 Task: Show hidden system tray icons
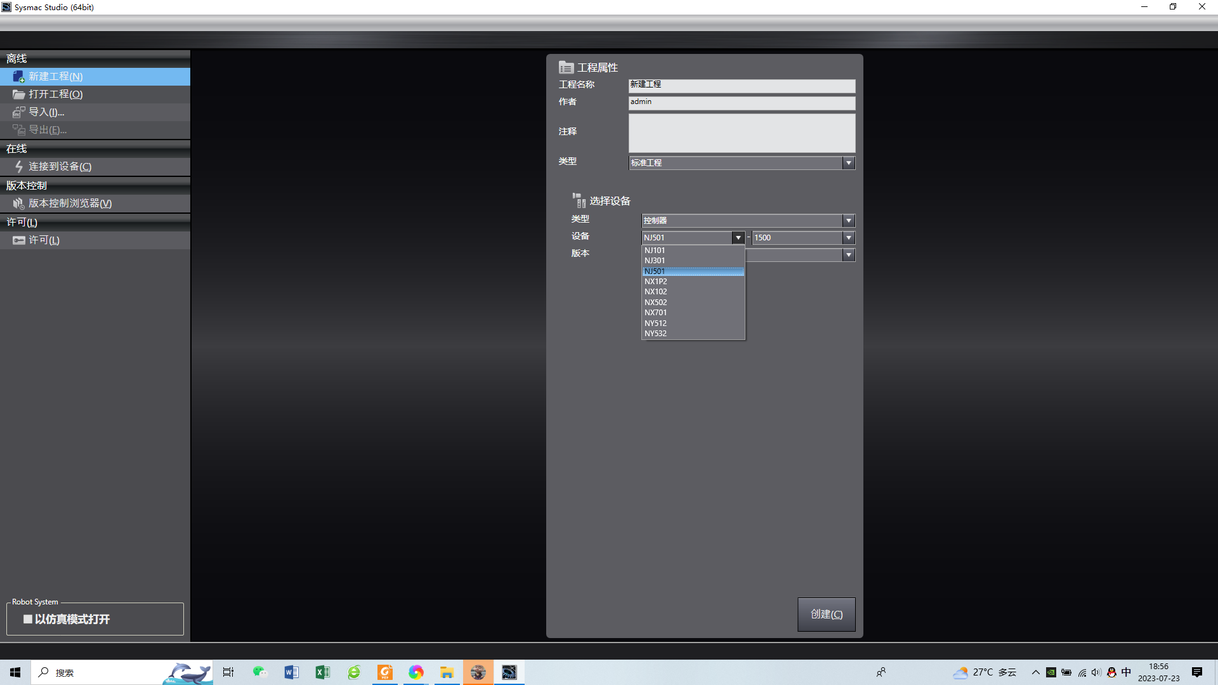pyautogui.click(x=1035, y=672)
